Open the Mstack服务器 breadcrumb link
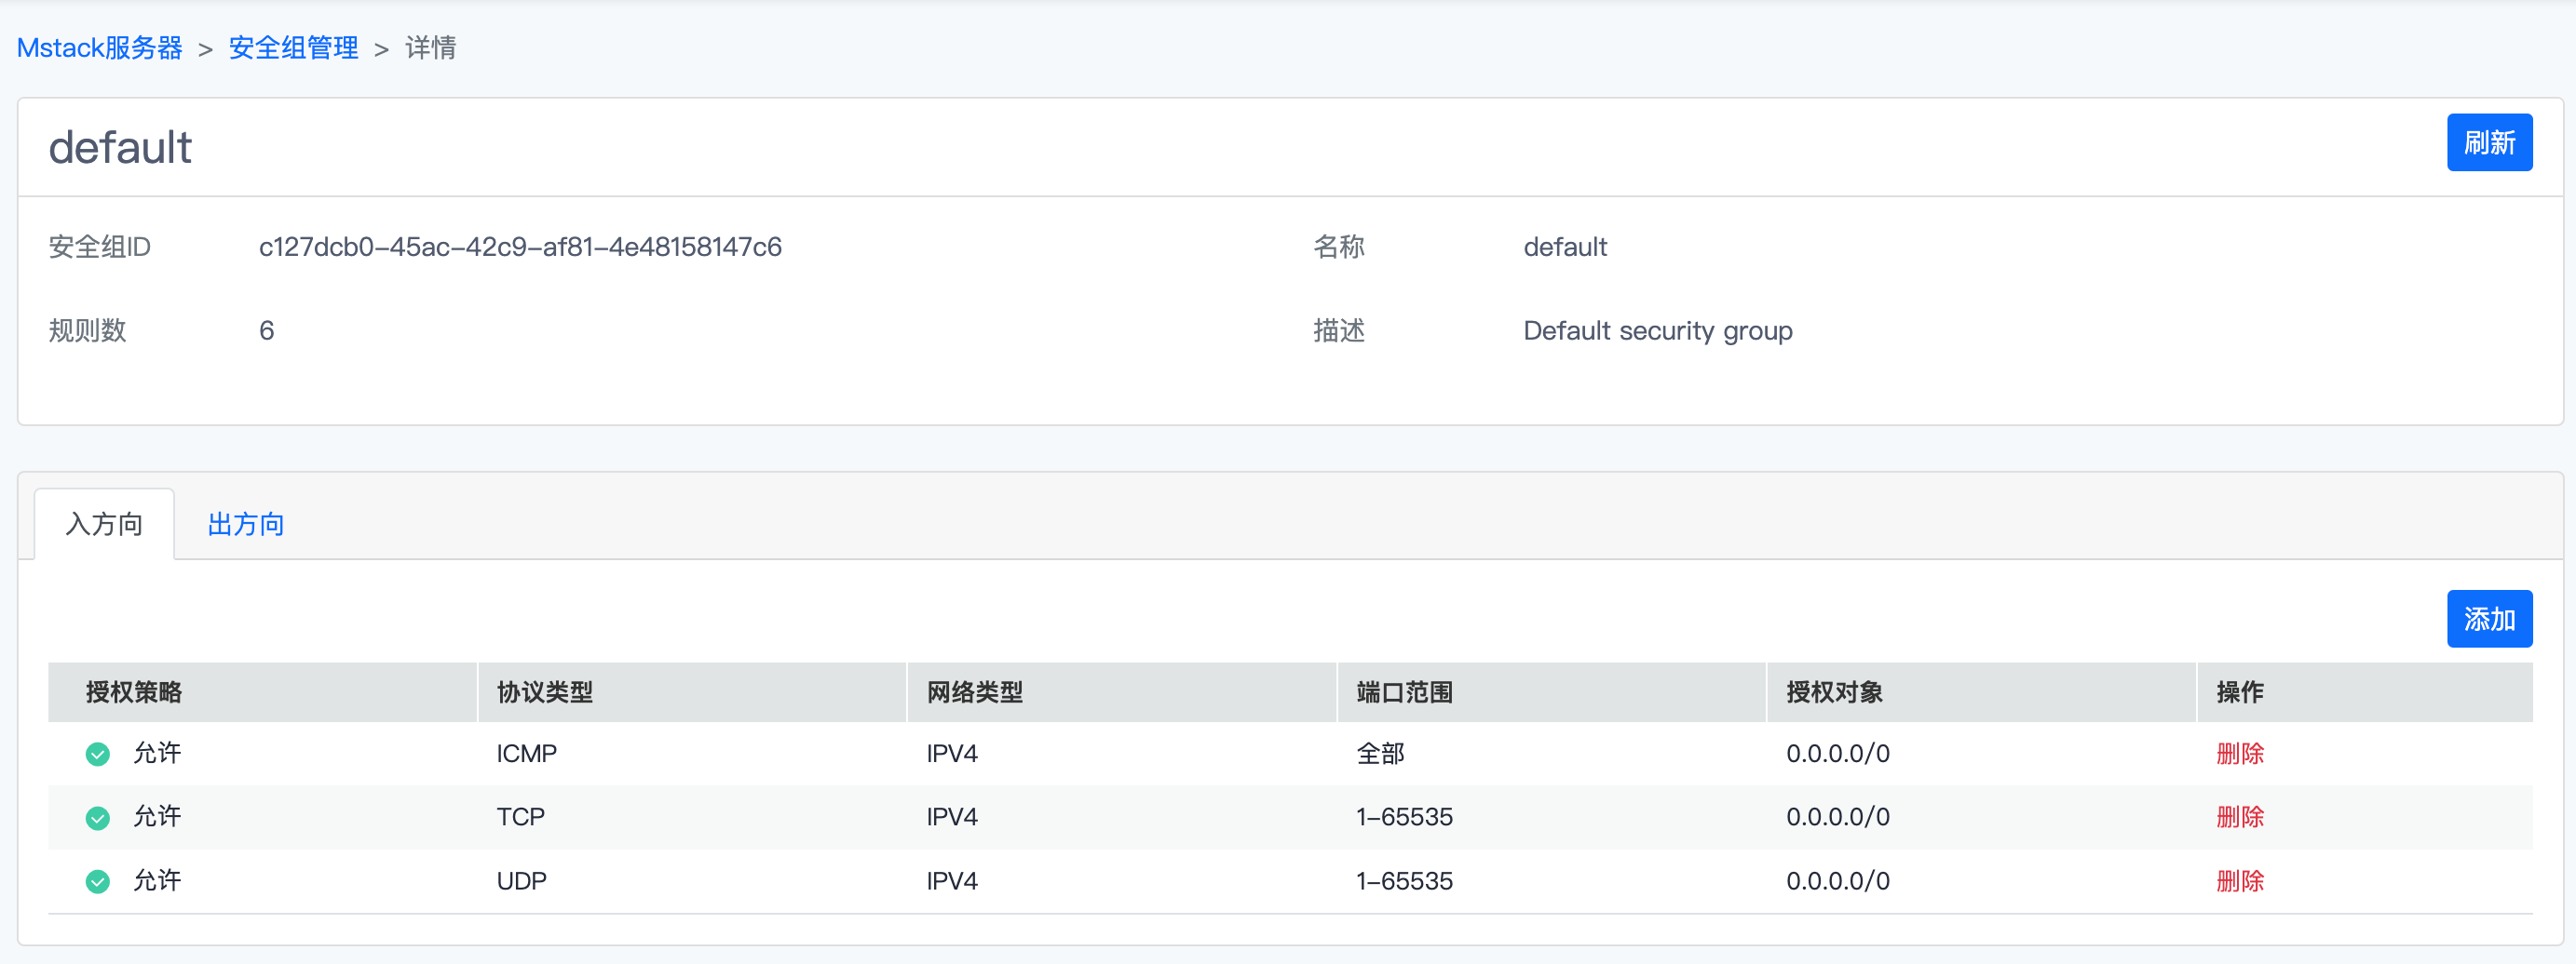The width and height of the screenshot is (2576, 964). (100, 48)
